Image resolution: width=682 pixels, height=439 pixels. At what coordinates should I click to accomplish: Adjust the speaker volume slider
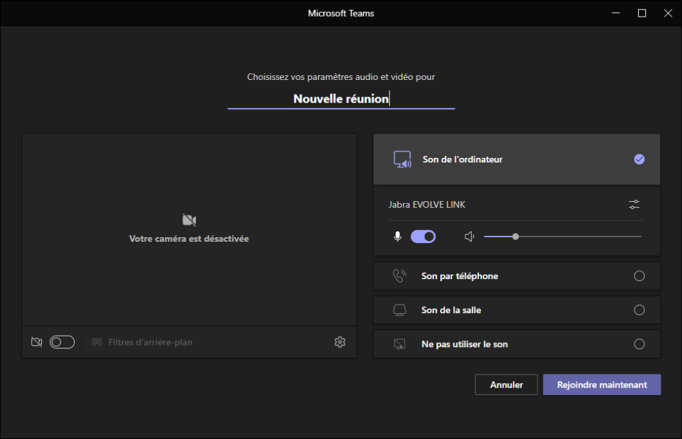coord(563,236)
